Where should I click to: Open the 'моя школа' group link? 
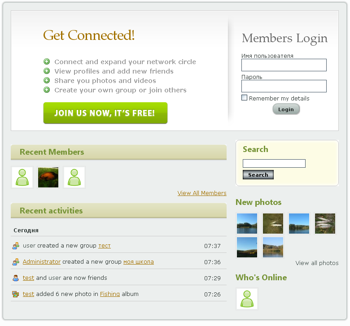139,262
